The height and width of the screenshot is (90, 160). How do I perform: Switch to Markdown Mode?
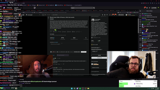77,52
